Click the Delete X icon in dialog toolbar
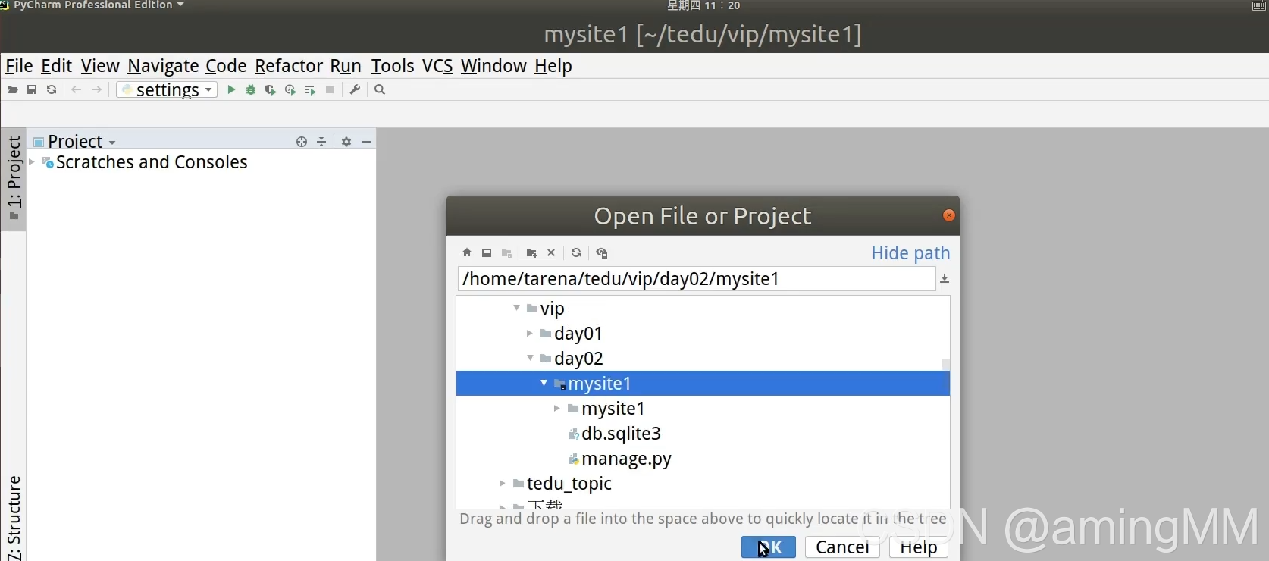 (551, 252)
